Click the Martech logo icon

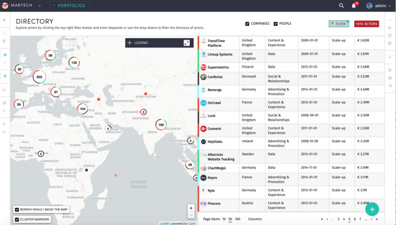coord(5,5)
